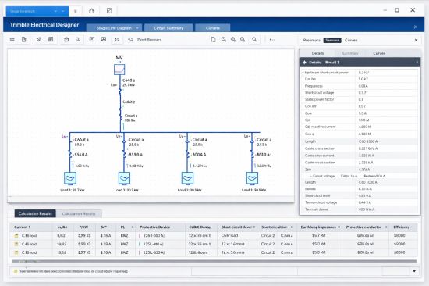Click the blank page icon left of zoom magnifiers
This screenshot has height=286, width=429.
point(214,40)
